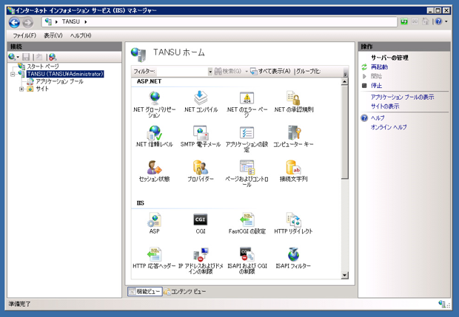Click the scroll down arrow of feature list
This screenshot has width=459, height=317.
(344, 275)
